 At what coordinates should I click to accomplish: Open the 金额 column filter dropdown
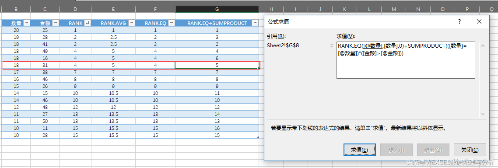pos(56,23)
